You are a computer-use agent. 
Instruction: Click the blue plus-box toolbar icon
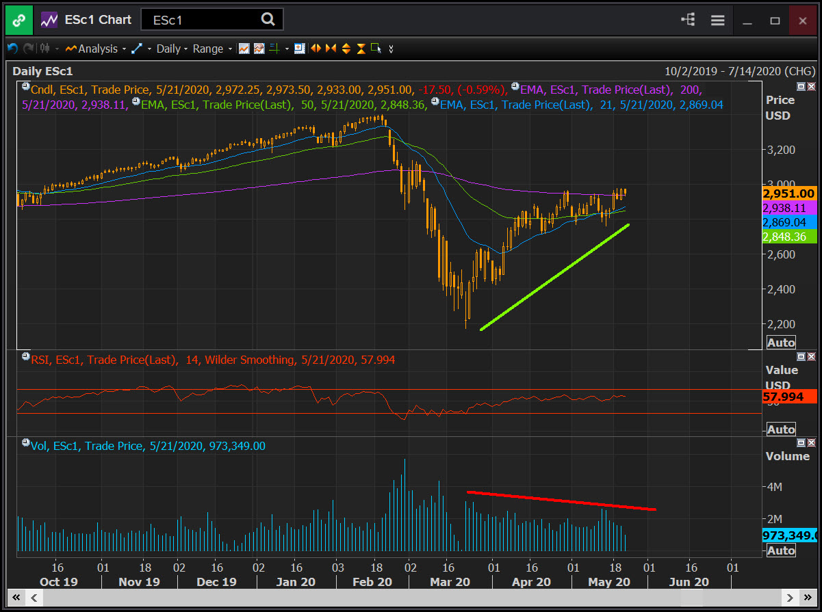(x=300, y=49)
